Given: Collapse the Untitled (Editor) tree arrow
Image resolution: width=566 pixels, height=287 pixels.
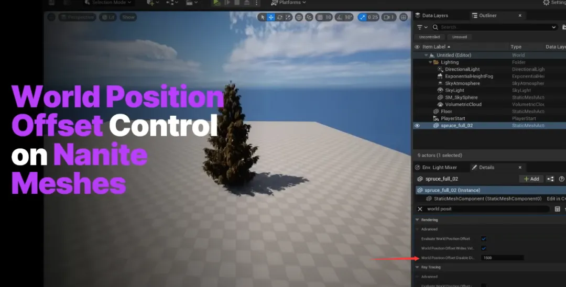Looking at the screenshot, I should 426,55.
